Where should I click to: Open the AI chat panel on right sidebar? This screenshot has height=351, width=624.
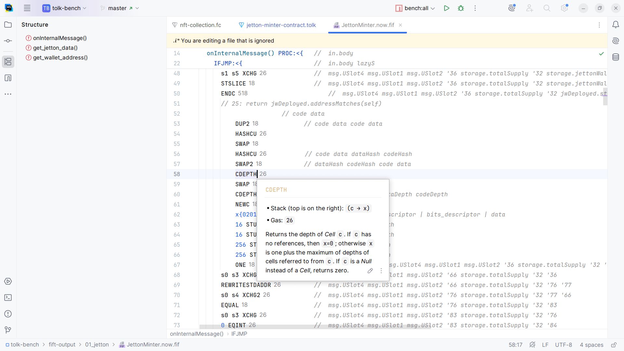pos(616,41)
